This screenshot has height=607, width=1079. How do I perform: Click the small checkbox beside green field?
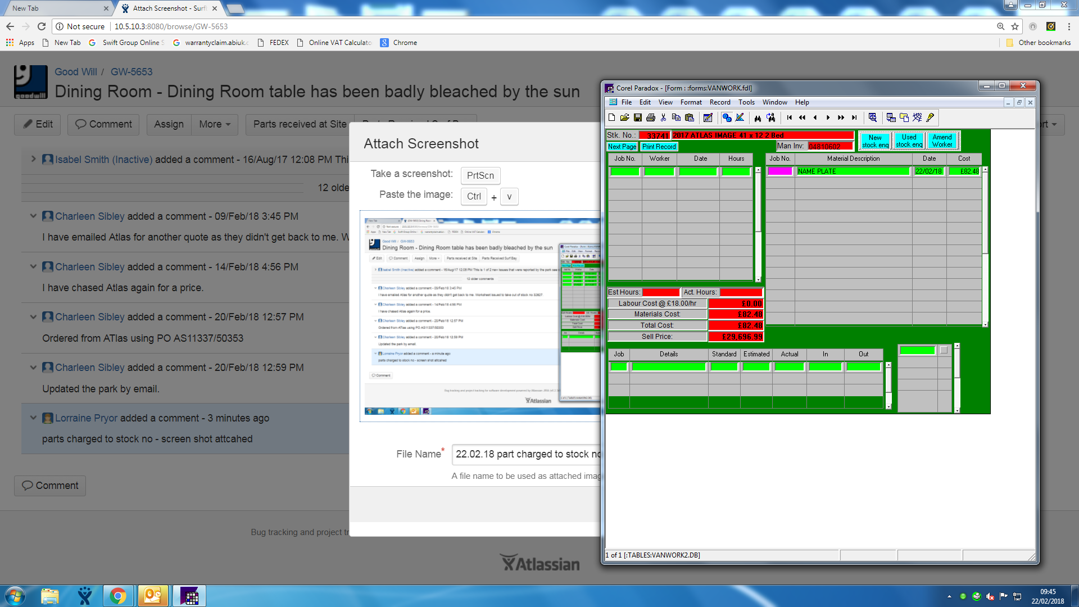point(944,350)
